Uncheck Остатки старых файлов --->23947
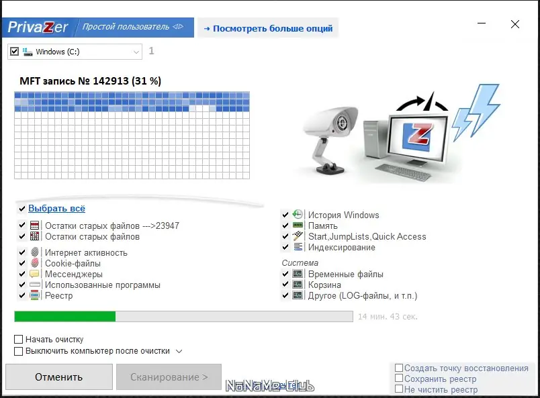The image size is (540, 398). pyautogui.click(x=22, y=226)
